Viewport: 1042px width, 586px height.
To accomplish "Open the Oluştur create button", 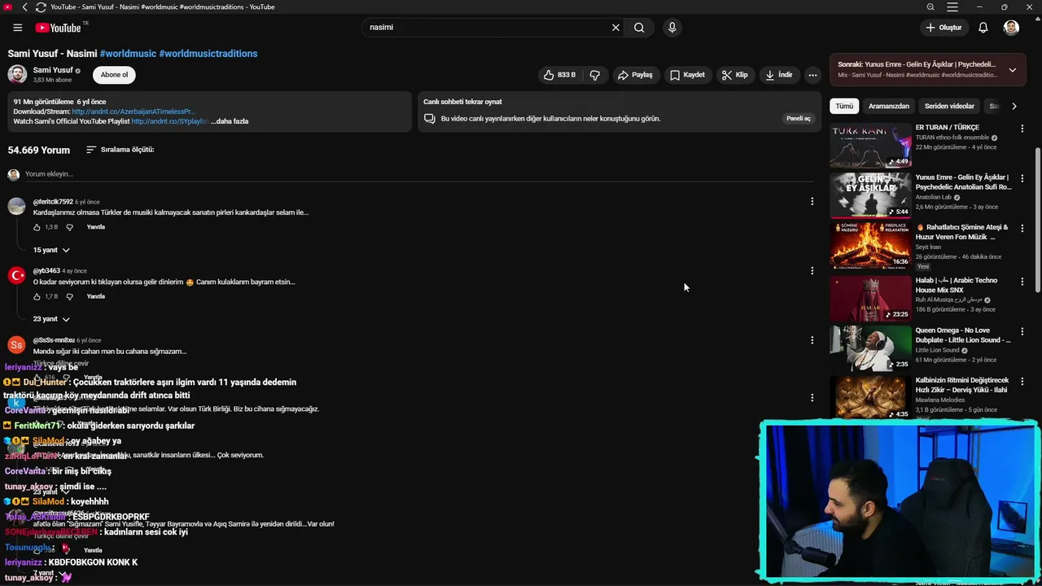I will (x=944, y=28).
